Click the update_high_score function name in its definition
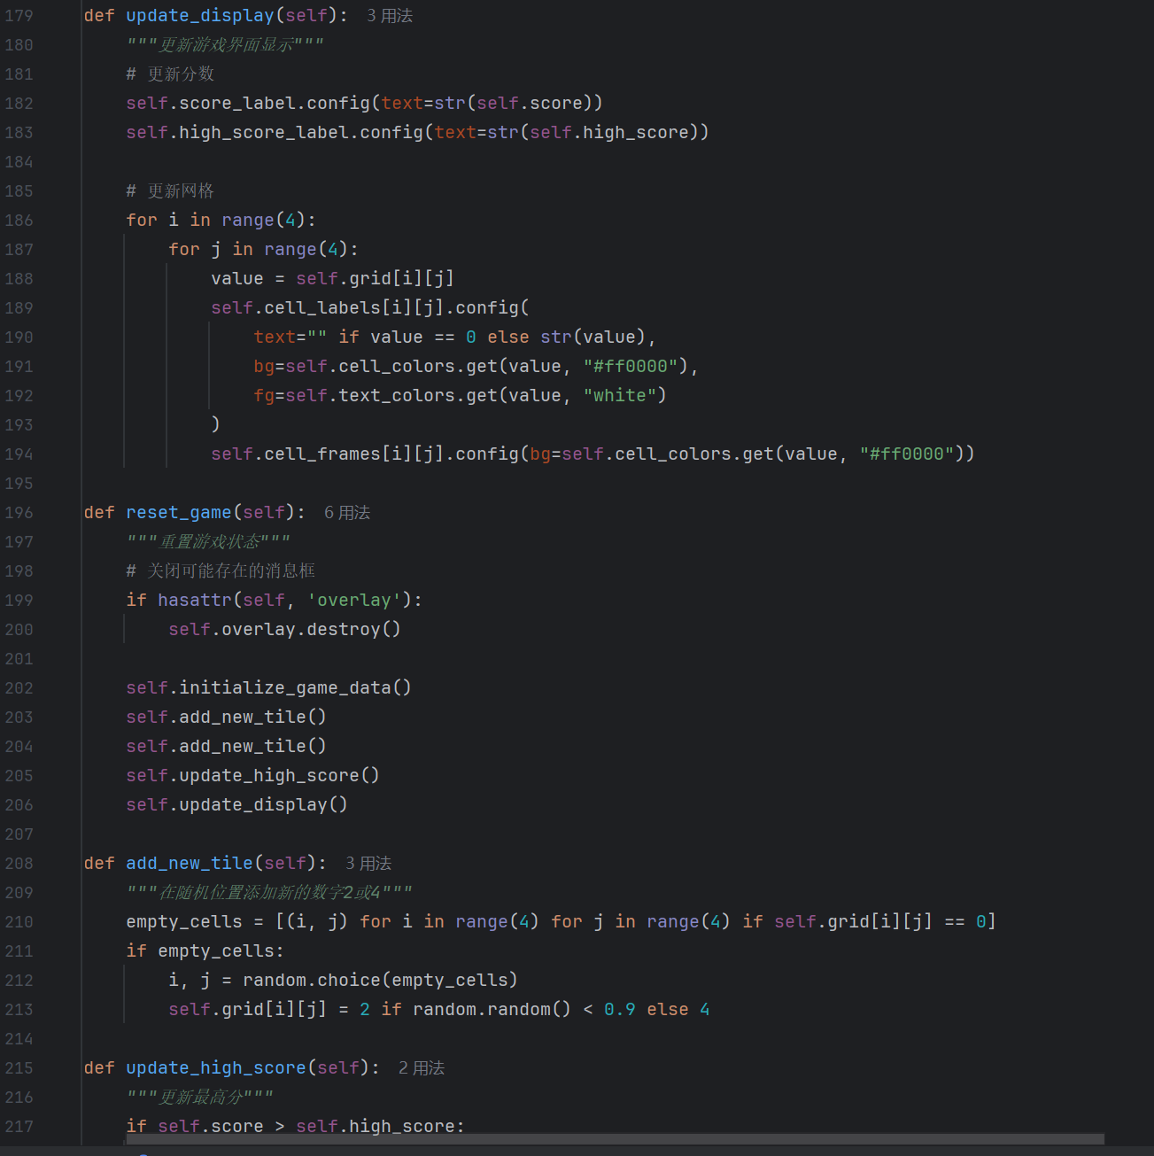 click(x=216, y=1068)
